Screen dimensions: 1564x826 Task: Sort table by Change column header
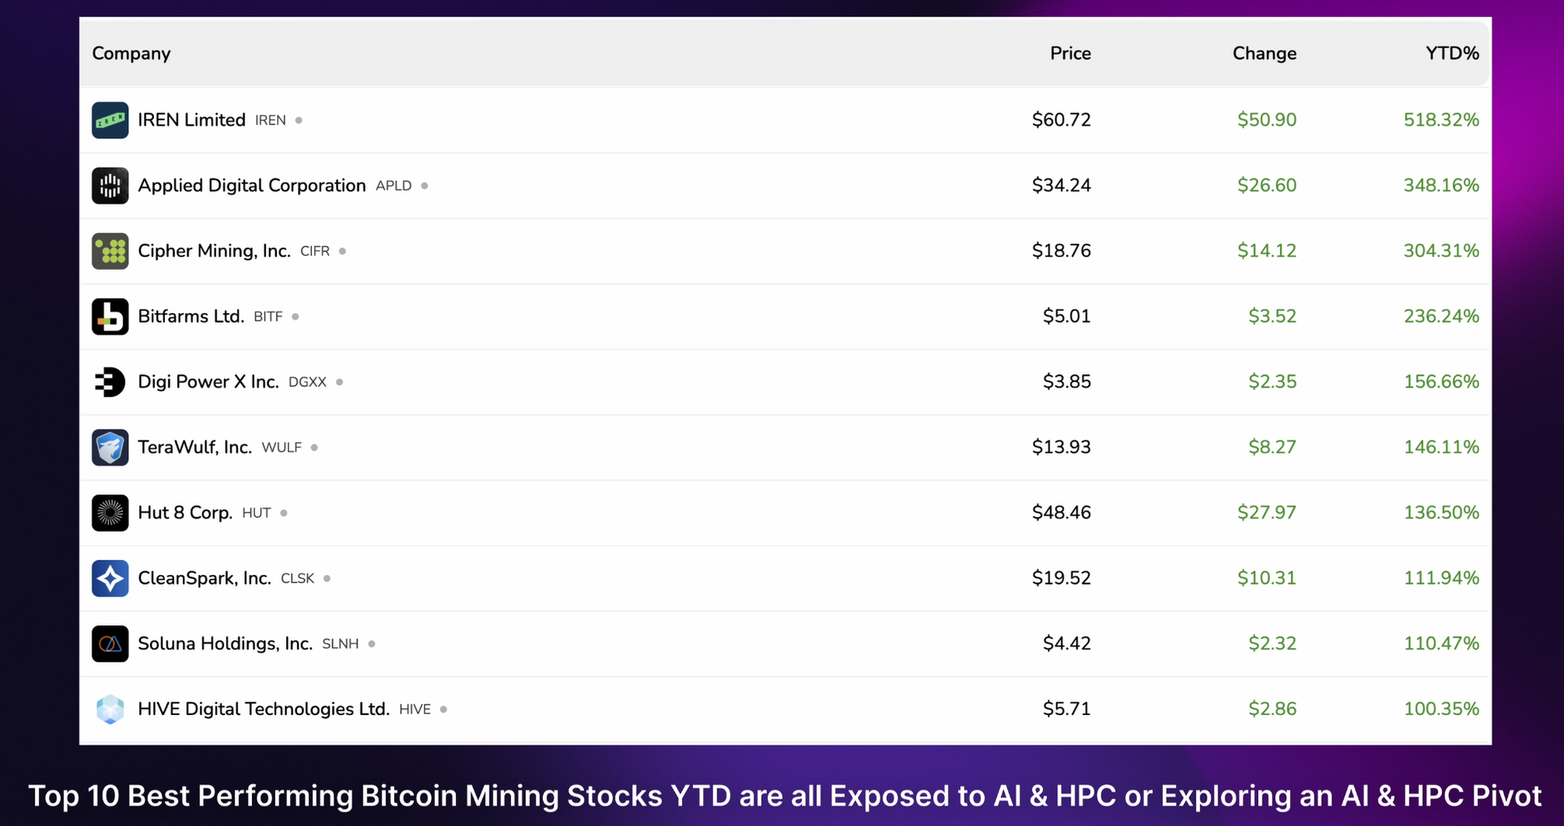pos(1264,53)
